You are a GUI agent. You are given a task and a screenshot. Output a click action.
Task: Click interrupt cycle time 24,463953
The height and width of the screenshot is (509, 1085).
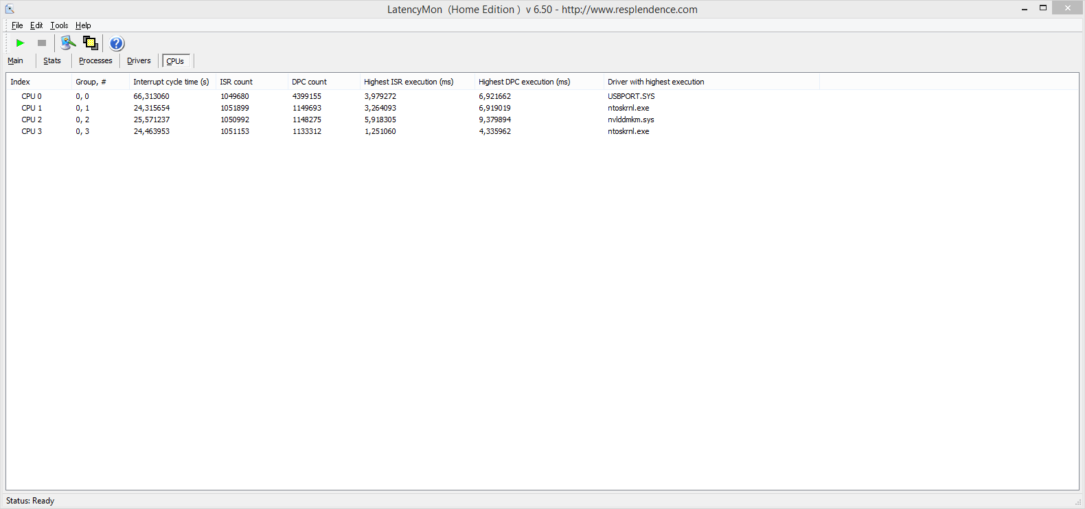coord(151,131)
